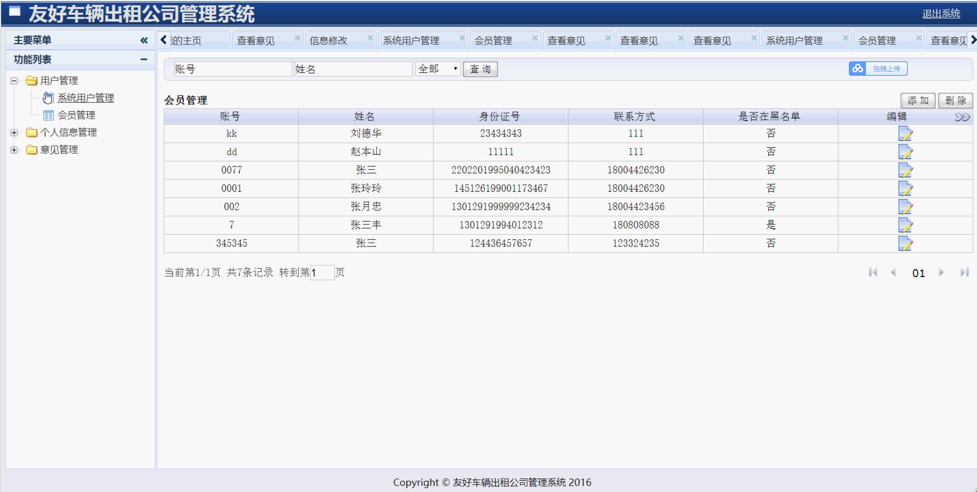
Task: Click the phone number 18004423456
Action: [636, 207]
